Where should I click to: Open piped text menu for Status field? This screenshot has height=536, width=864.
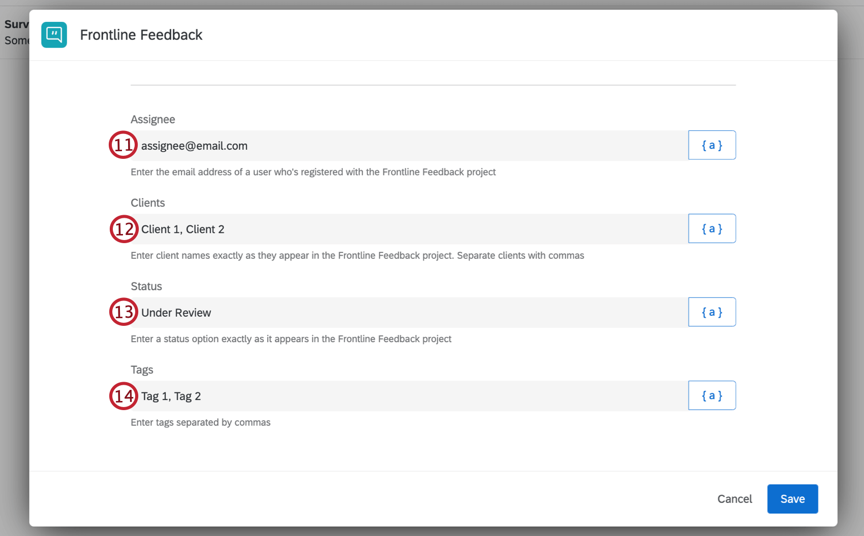pos(712,312)
